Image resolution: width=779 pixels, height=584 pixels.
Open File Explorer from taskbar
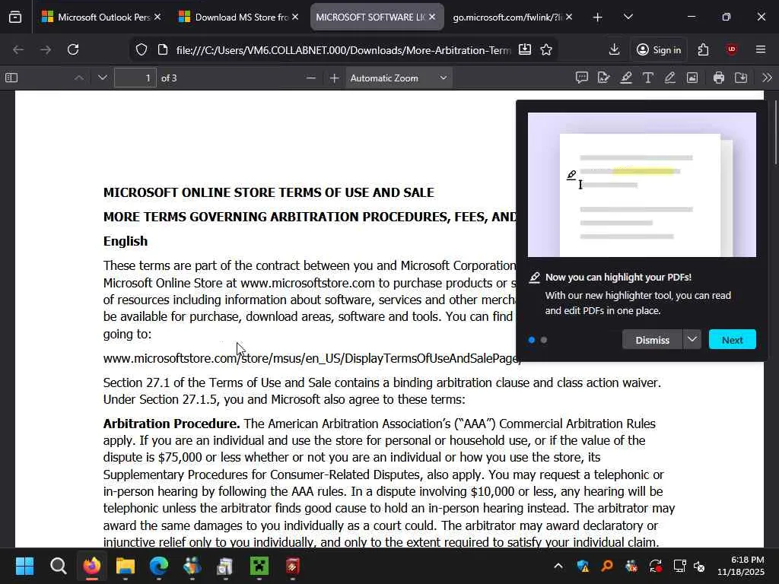tap(126, 566)
